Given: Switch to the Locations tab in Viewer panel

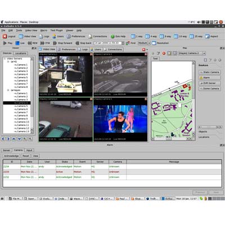Looking at the screenshot, I should click(21, 53).
